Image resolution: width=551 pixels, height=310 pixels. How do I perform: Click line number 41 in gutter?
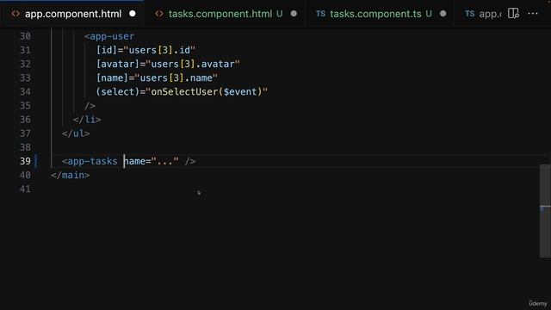coord(25,189)
